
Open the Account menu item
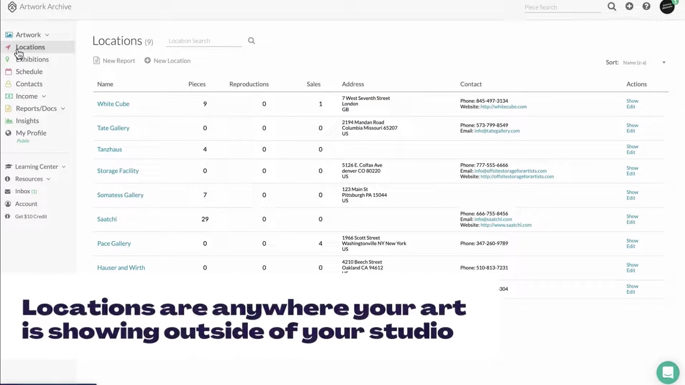26,204
